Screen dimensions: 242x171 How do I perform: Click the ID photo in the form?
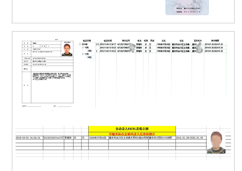(67, 50)
